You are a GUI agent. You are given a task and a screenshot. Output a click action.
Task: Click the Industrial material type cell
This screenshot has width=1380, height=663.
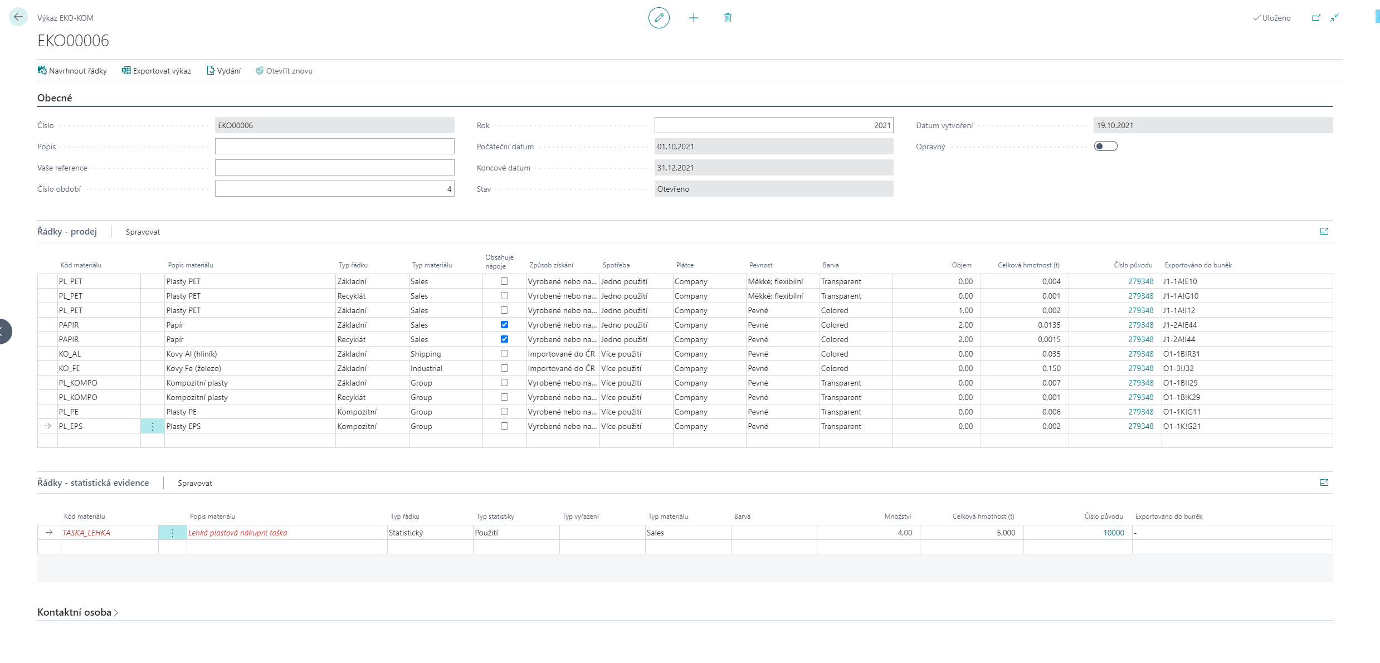pyautogui.click(x=446, y=368)
